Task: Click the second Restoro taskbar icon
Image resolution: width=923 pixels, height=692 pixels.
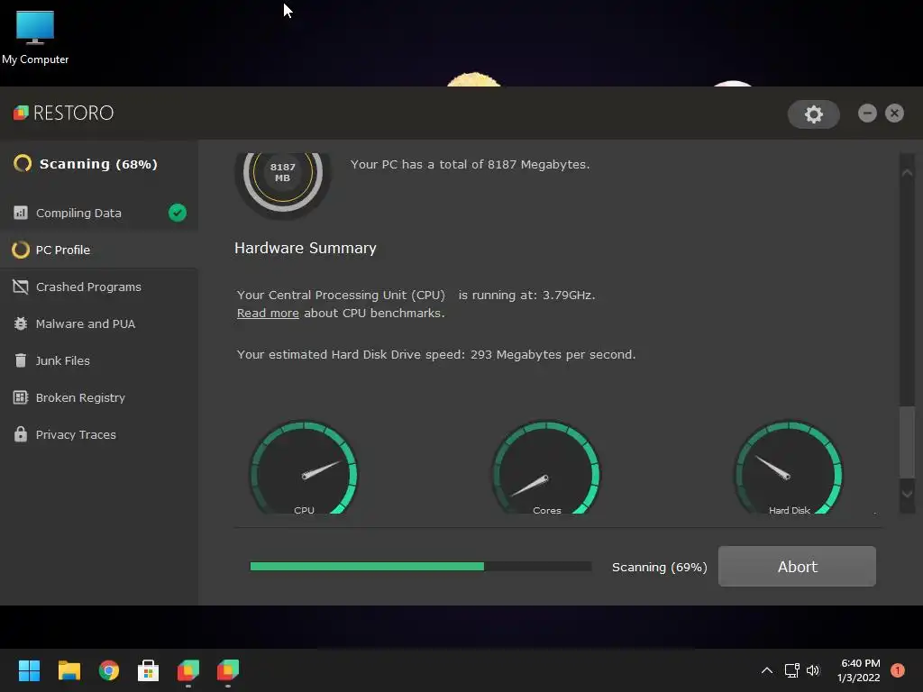Action: [x=228, y=670]
